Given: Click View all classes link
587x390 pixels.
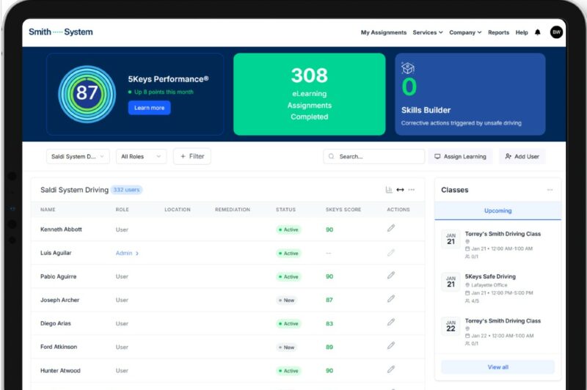Looking at the screenshot, I should coord(497,367).
